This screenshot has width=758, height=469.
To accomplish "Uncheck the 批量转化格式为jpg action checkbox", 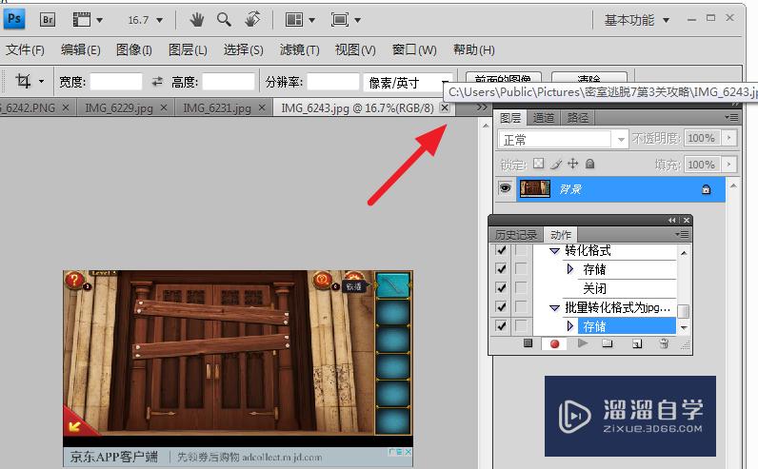I will click(x=501, y=306).
